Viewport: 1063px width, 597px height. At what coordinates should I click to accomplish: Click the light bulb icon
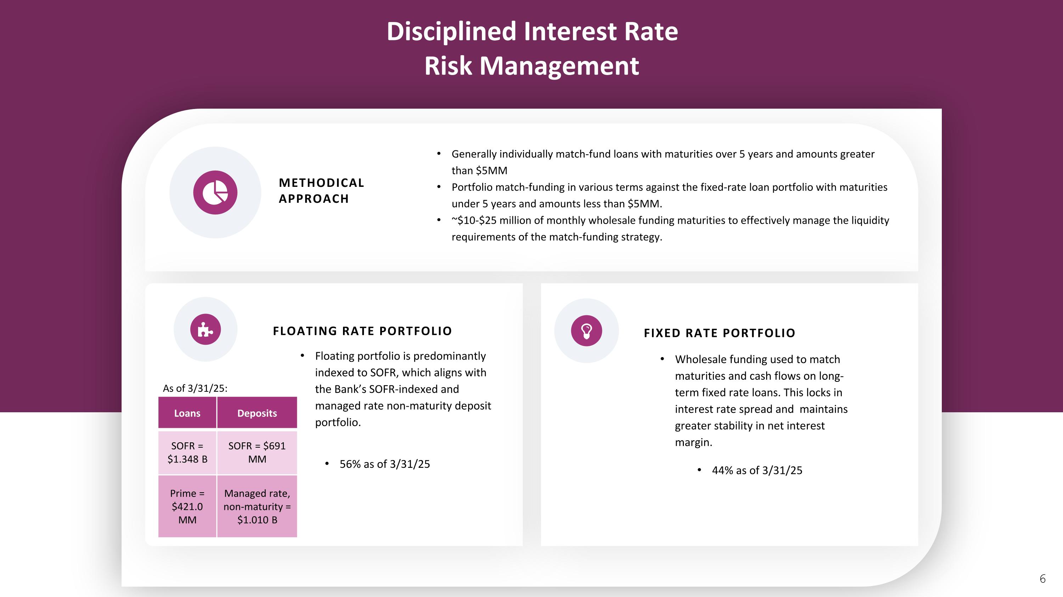click(x=586, y=331)
